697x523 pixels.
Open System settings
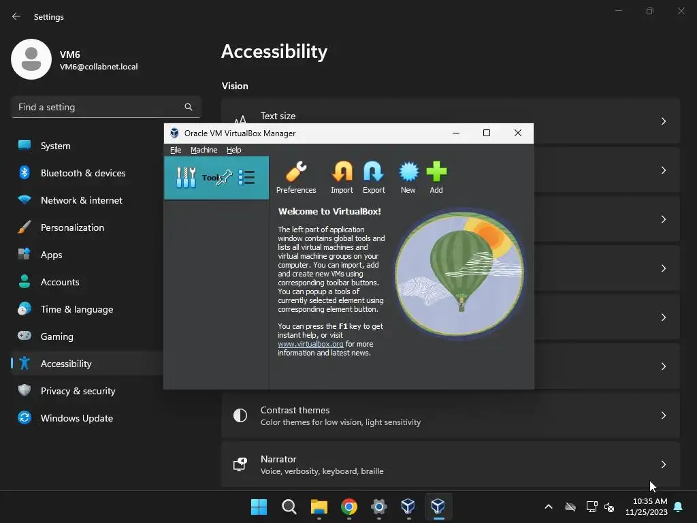88,146
